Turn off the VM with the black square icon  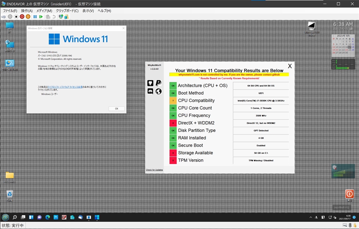(16, 17)
